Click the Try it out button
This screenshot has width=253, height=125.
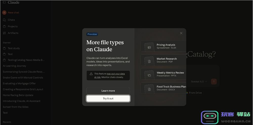coord(108,98)
